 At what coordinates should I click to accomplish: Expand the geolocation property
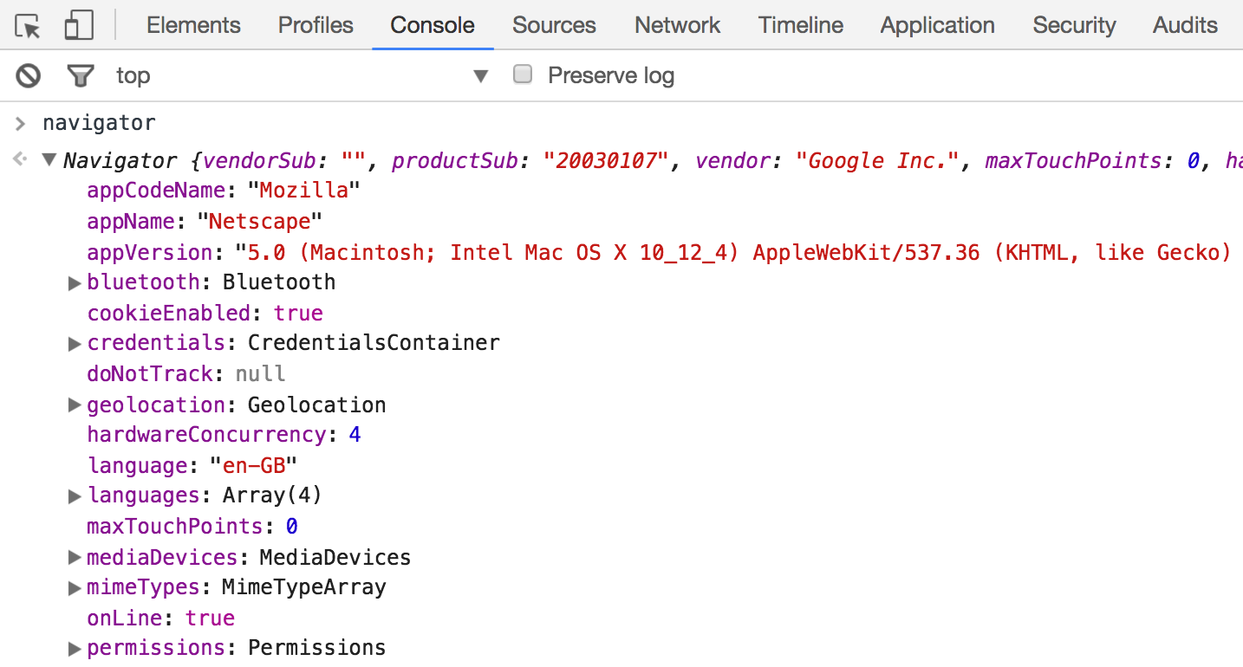coord(75,405)
